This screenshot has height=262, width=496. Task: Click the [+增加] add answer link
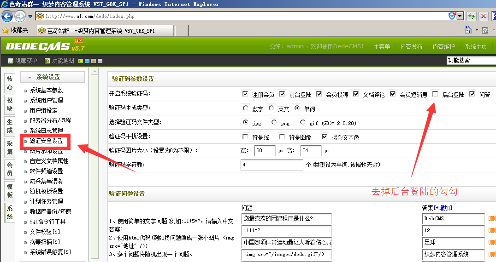(443, 208)
